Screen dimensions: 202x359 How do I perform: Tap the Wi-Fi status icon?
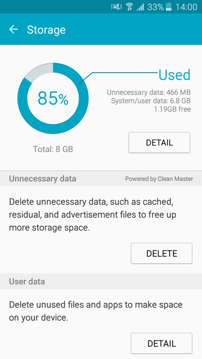click(130, 7)
